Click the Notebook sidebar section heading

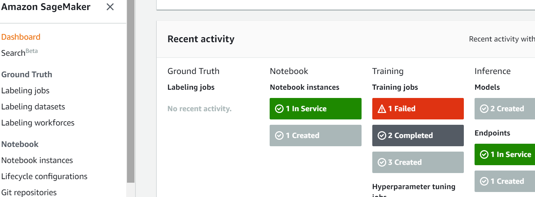pos(20,144)
